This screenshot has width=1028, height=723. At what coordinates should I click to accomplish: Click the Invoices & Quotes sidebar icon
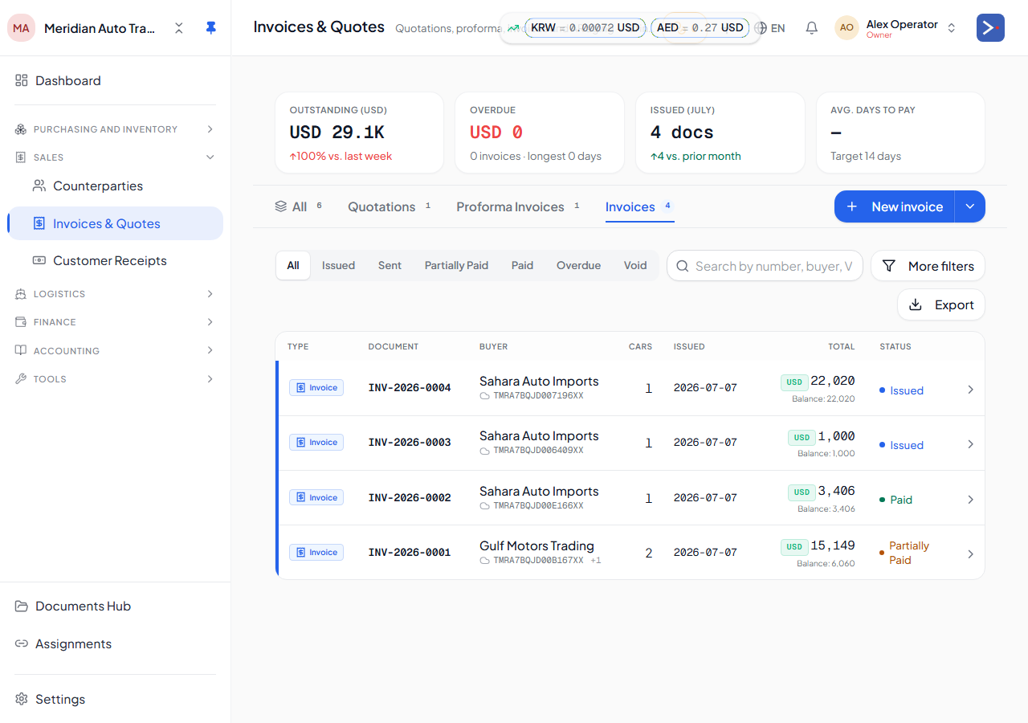(x=39, y=223)
